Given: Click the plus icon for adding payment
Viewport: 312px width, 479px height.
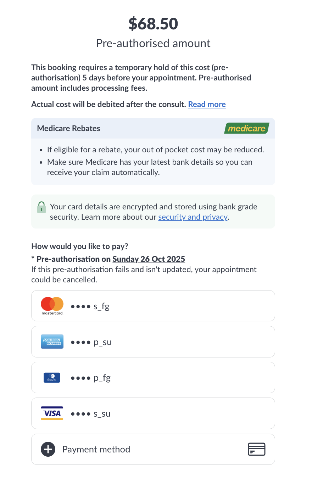Looking at the screenshot, I should [x=48, y=449].
